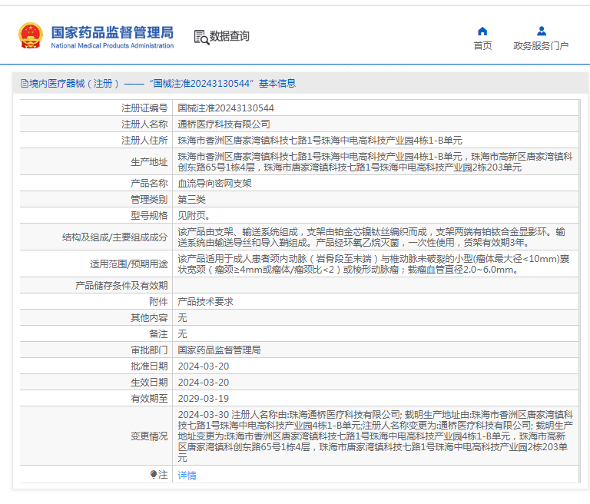Click the 注册证编号 label cell
Image resolution: width=590 pixels, height=504 pixels.
coord(144,108)
